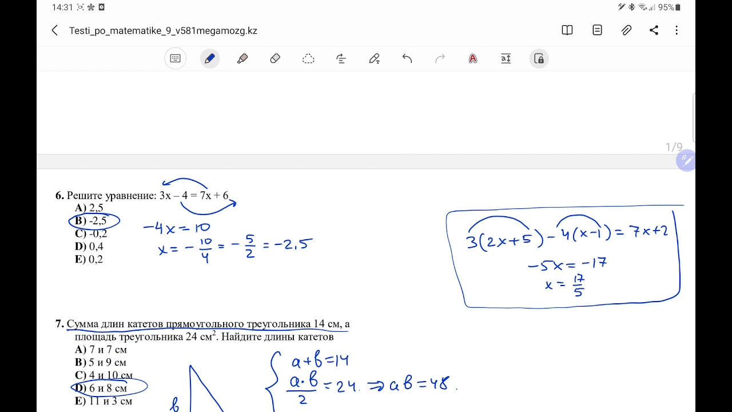Toggle the lock canvas icon
The width and height of the screenshot is (732, 412).
coord(539,58)
